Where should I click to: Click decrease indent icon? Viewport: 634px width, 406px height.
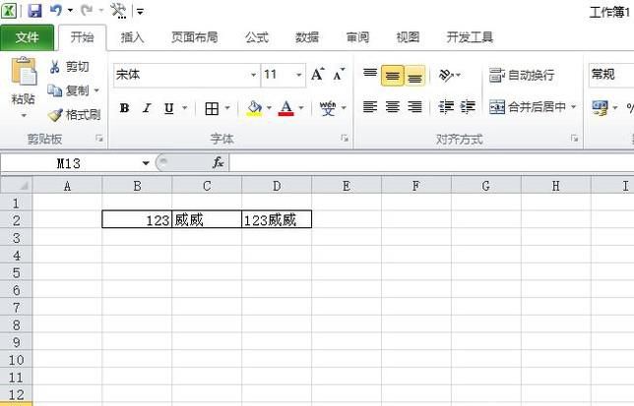pyautogui.click(x=446, y=107)
